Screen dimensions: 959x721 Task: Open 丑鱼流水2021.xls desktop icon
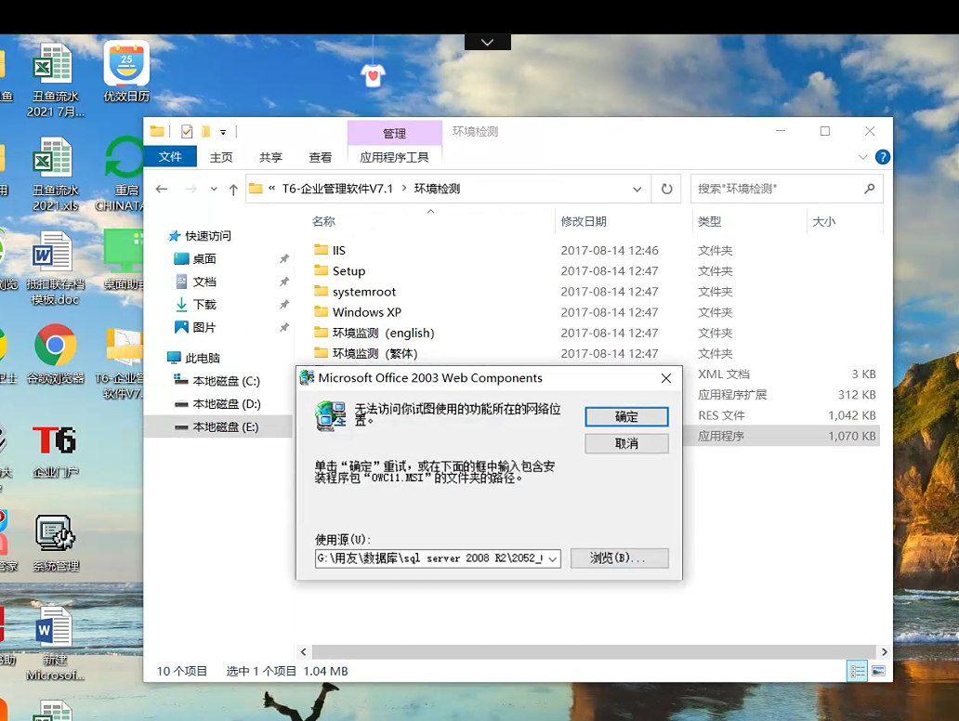[55, 175]
